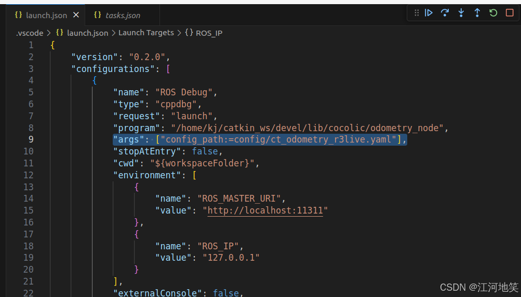Click the "ROS_MASTER_URI" string
Screen dimensions: 521x297
tap(239, 199)
